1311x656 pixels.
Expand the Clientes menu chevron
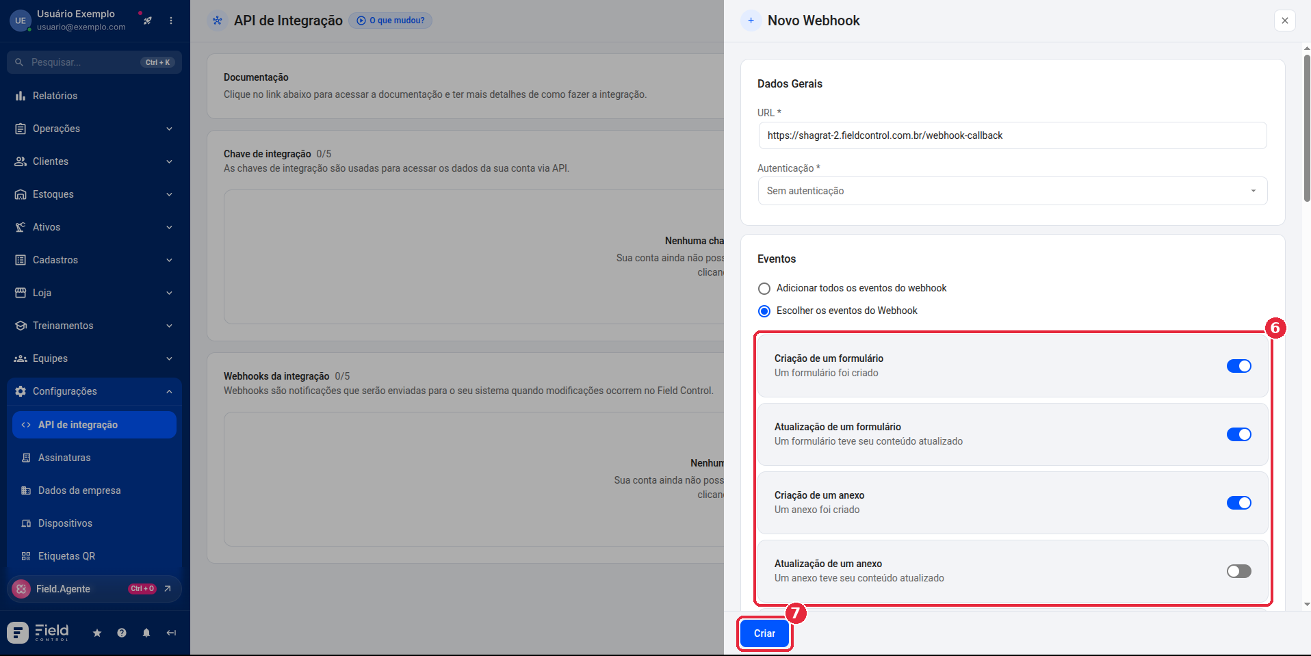[169, 161]
